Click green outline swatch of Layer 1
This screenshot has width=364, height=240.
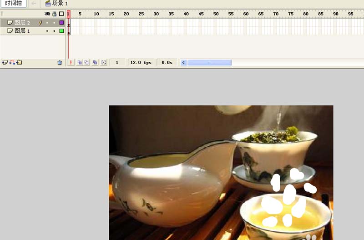[x=61, y=31]
